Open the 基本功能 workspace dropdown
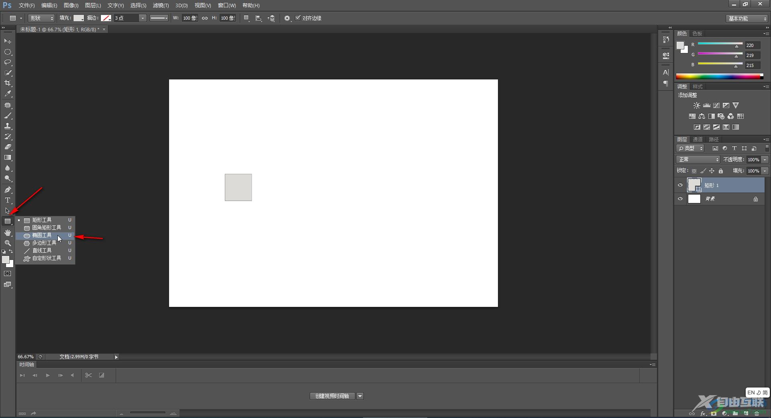This screenshot has height=418, width=771. (747, 18)
